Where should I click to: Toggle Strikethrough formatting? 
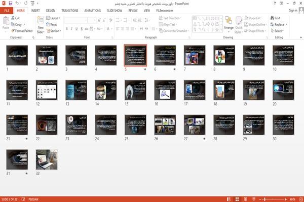87,29
